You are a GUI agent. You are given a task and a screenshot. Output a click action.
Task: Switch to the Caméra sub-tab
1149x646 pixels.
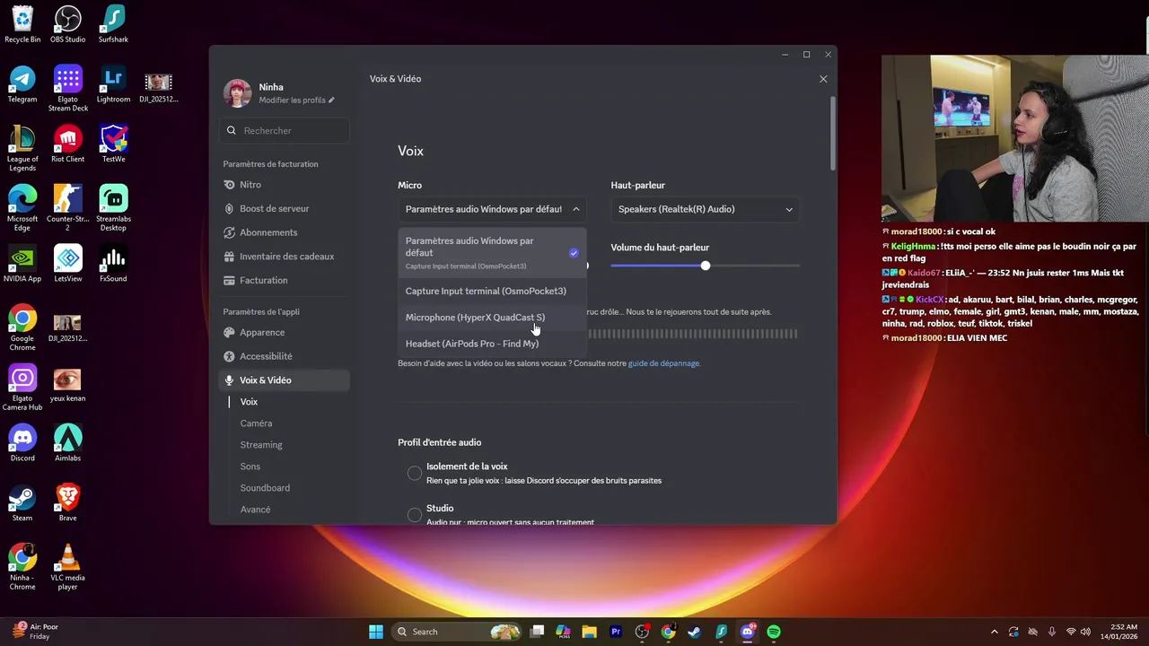tap(256, 423)
